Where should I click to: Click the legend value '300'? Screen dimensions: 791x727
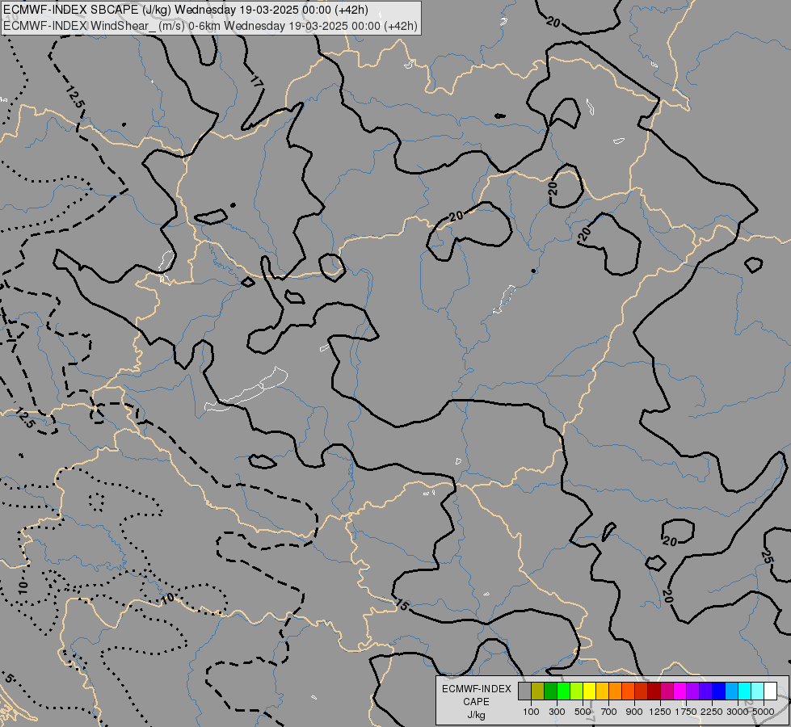557,712
